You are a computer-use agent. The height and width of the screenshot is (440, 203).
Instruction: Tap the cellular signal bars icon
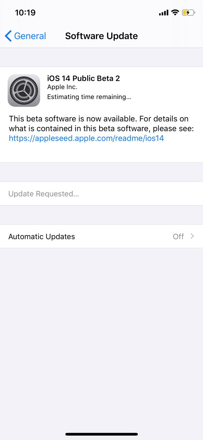click(x=164, y=13)
